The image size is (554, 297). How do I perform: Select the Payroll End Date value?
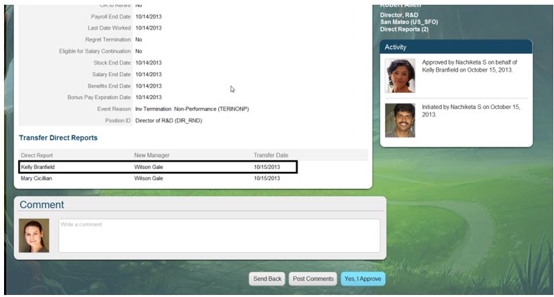click(x=148, y=17)
